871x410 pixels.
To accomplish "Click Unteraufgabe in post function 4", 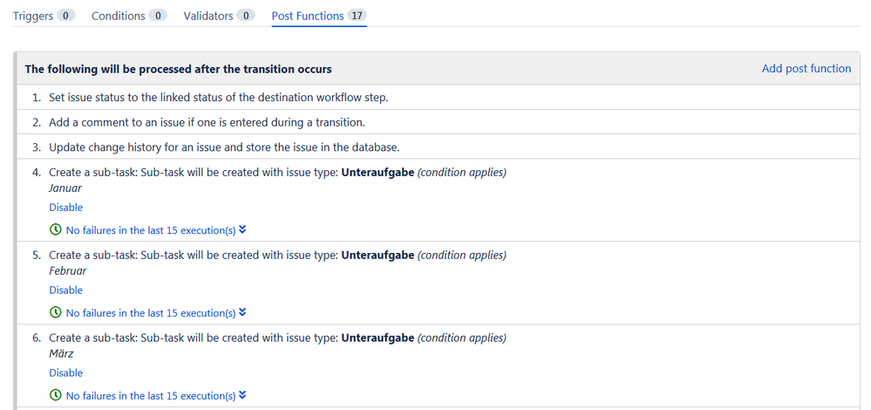I will (x=378, y=172).
